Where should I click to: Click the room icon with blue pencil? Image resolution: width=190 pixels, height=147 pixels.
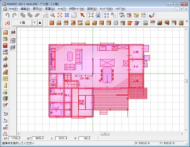[x=137, y=23]
